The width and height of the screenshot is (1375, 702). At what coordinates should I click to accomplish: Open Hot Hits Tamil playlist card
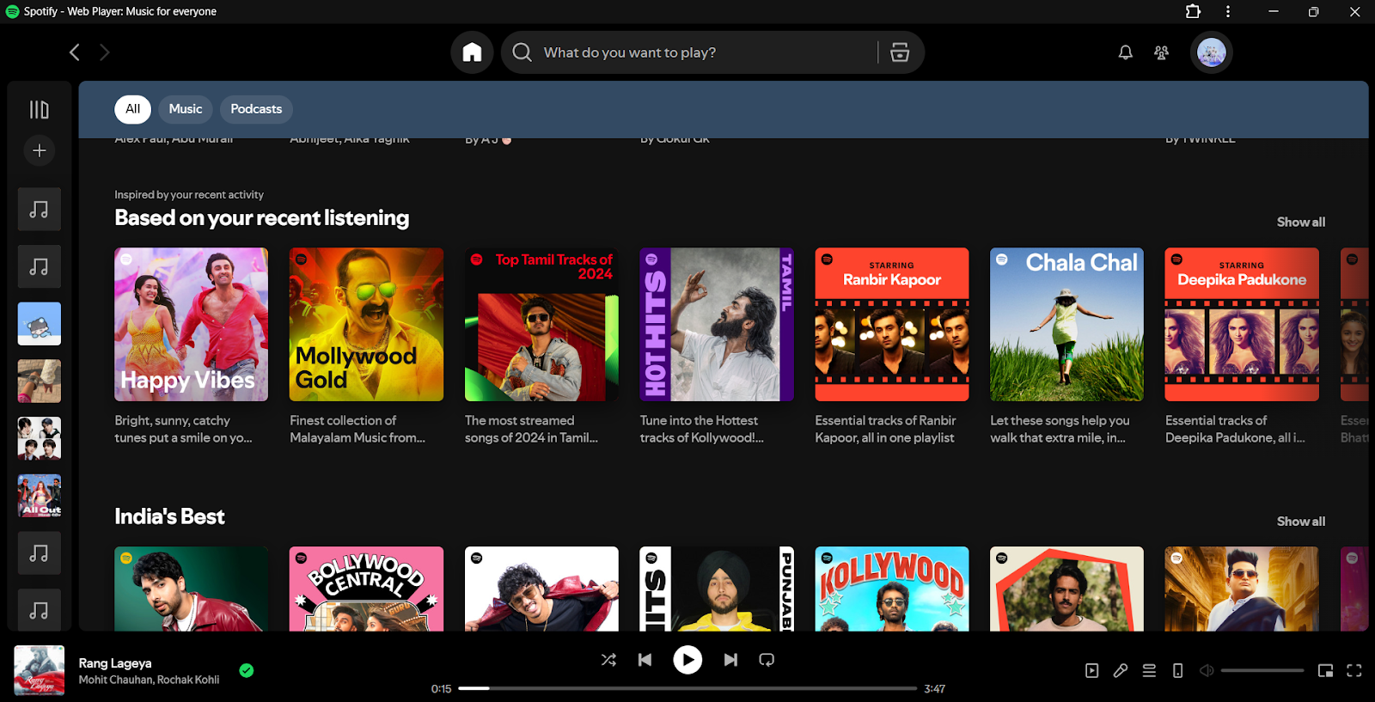717,348
